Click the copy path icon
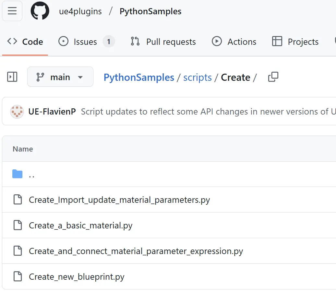 (273, 77)
